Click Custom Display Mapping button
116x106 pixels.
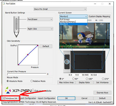(99, 16)
